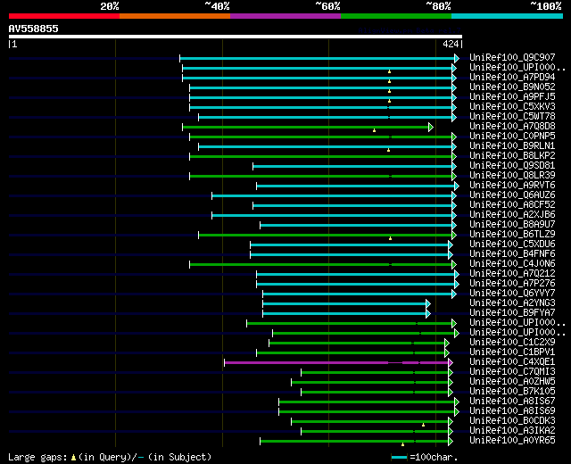Click the purple alignment bar for C4XQE1
The image size is (571, 464).
pyautogui.click(x=336, y=363)
